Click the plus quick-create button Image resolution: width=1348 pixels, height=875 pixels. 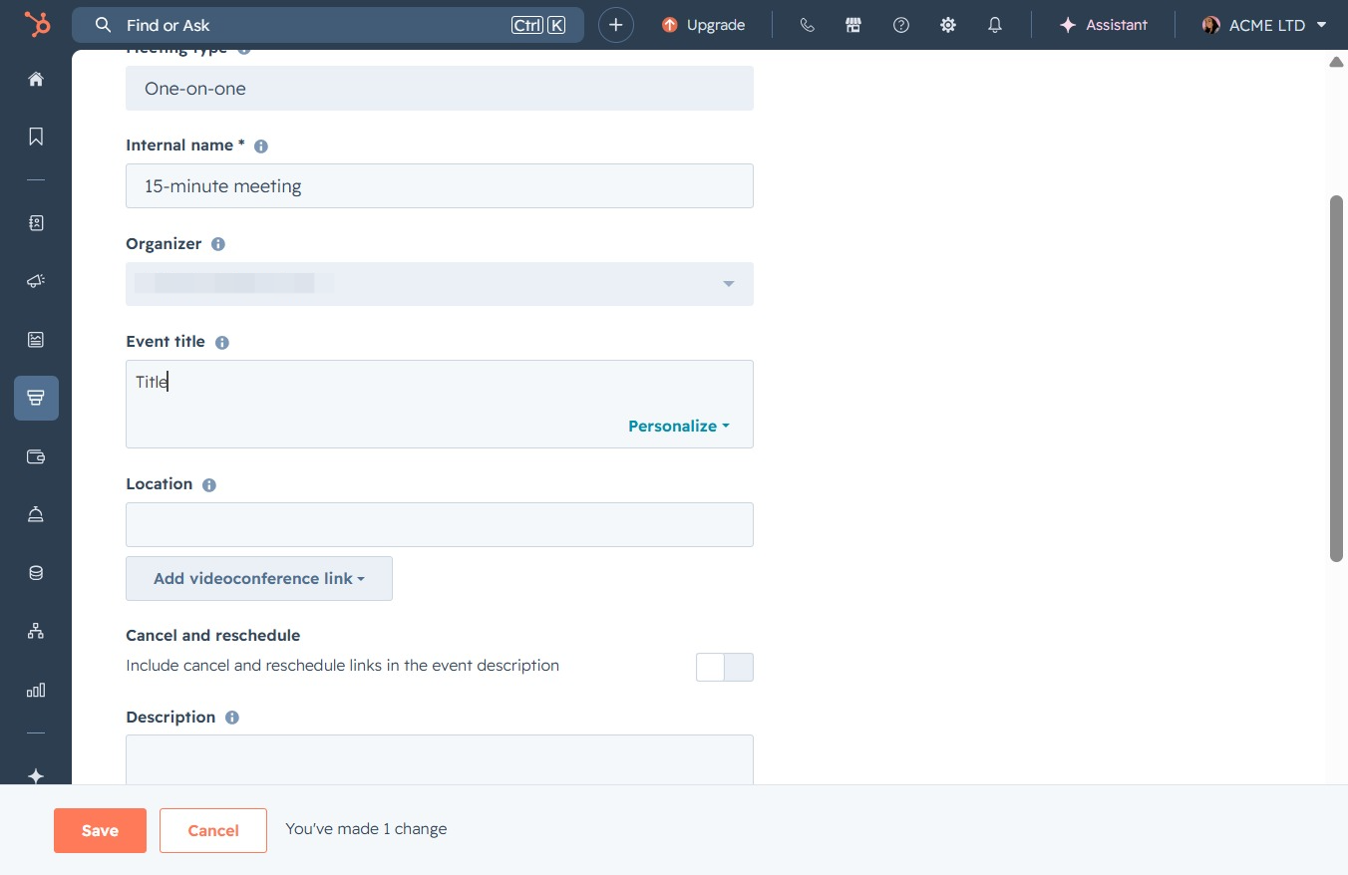coord(616,25)
